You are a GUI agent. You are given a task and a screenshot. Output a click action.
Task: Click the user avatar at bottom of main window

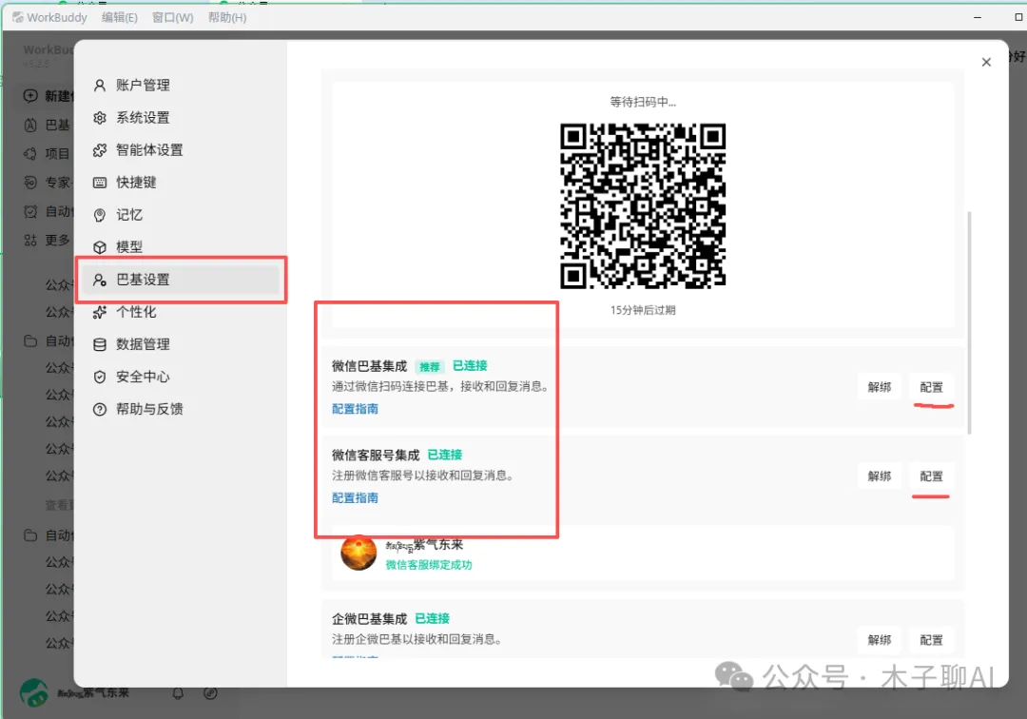coord(34,692)
